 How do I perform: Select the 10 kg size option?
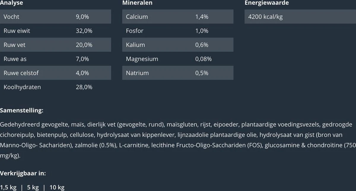coord(57,187)
